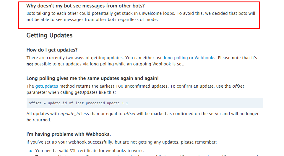
Task: Click the "Why doesn't my bot see messages" heading
Action: click(85, 6)
